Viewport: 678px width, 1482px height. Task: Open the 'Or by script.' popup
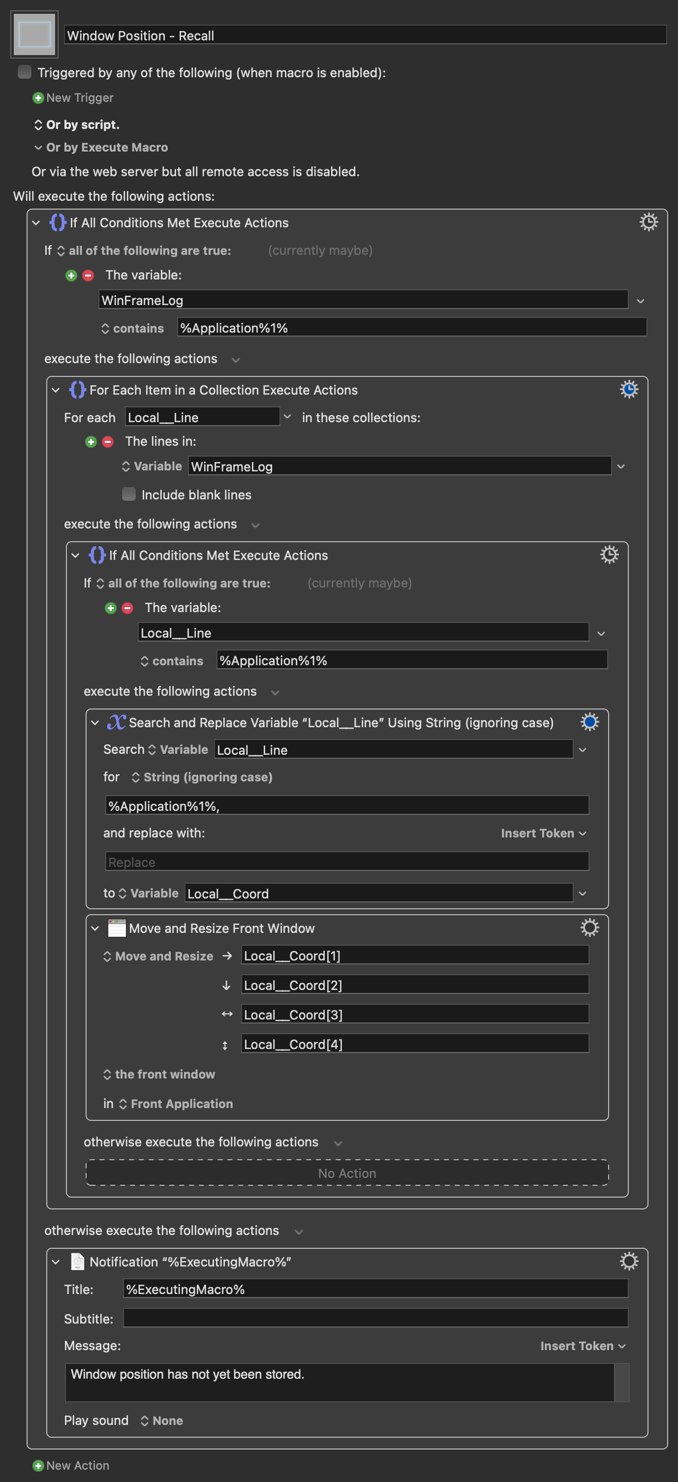[77, 125]
